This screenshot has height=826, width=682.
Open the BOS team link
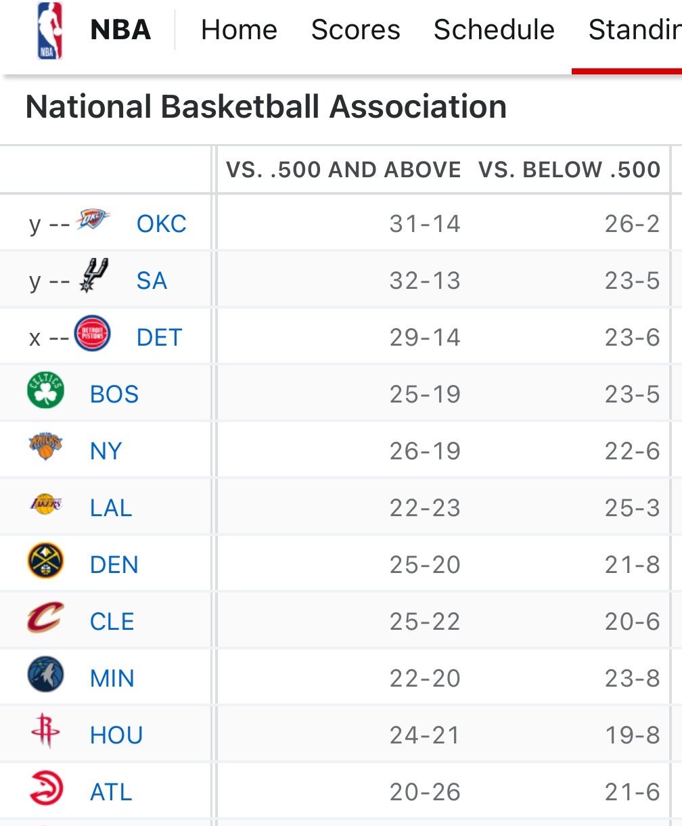tap(114, 394)
